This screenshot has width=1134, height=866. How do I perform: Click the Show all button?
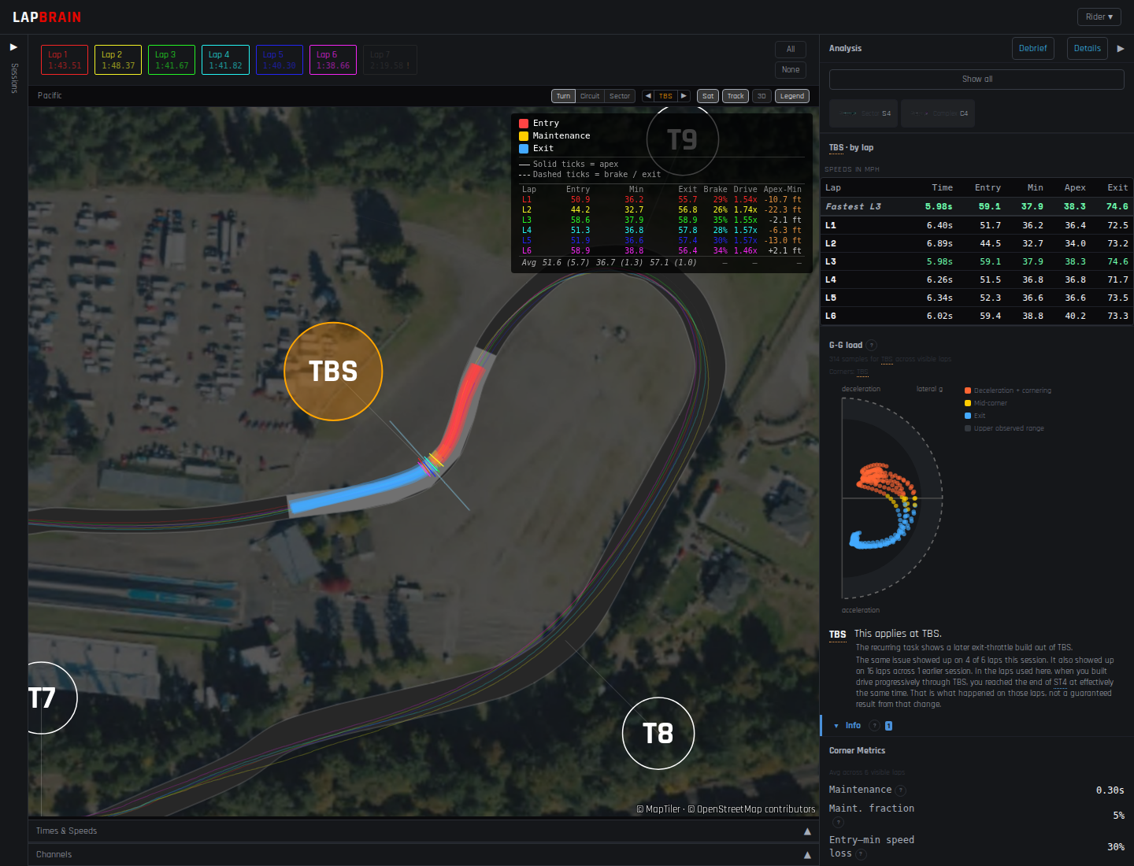tap(976, 80)
